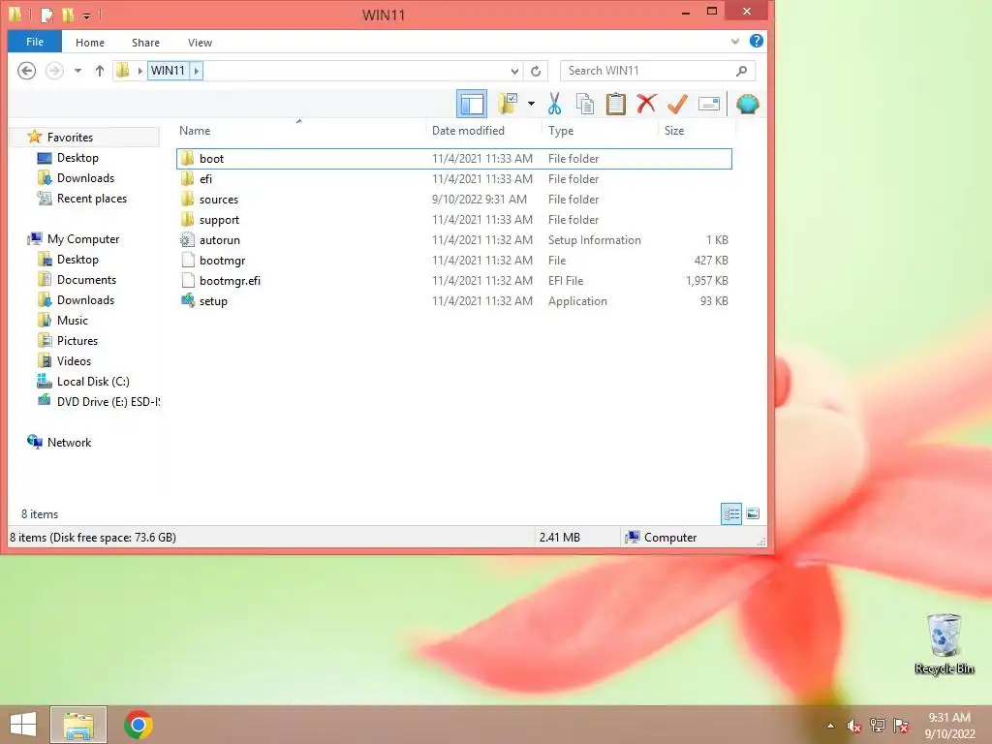
Task: Click the rename card toolbar icon
Action: click(x=708, y=104)
